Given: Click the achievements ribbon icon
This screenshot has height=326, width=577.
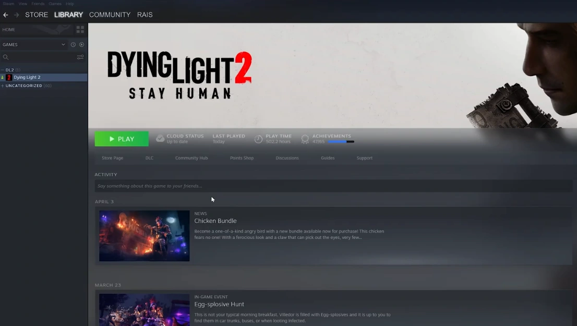Looking at the screenshot, I should point(305,139).
